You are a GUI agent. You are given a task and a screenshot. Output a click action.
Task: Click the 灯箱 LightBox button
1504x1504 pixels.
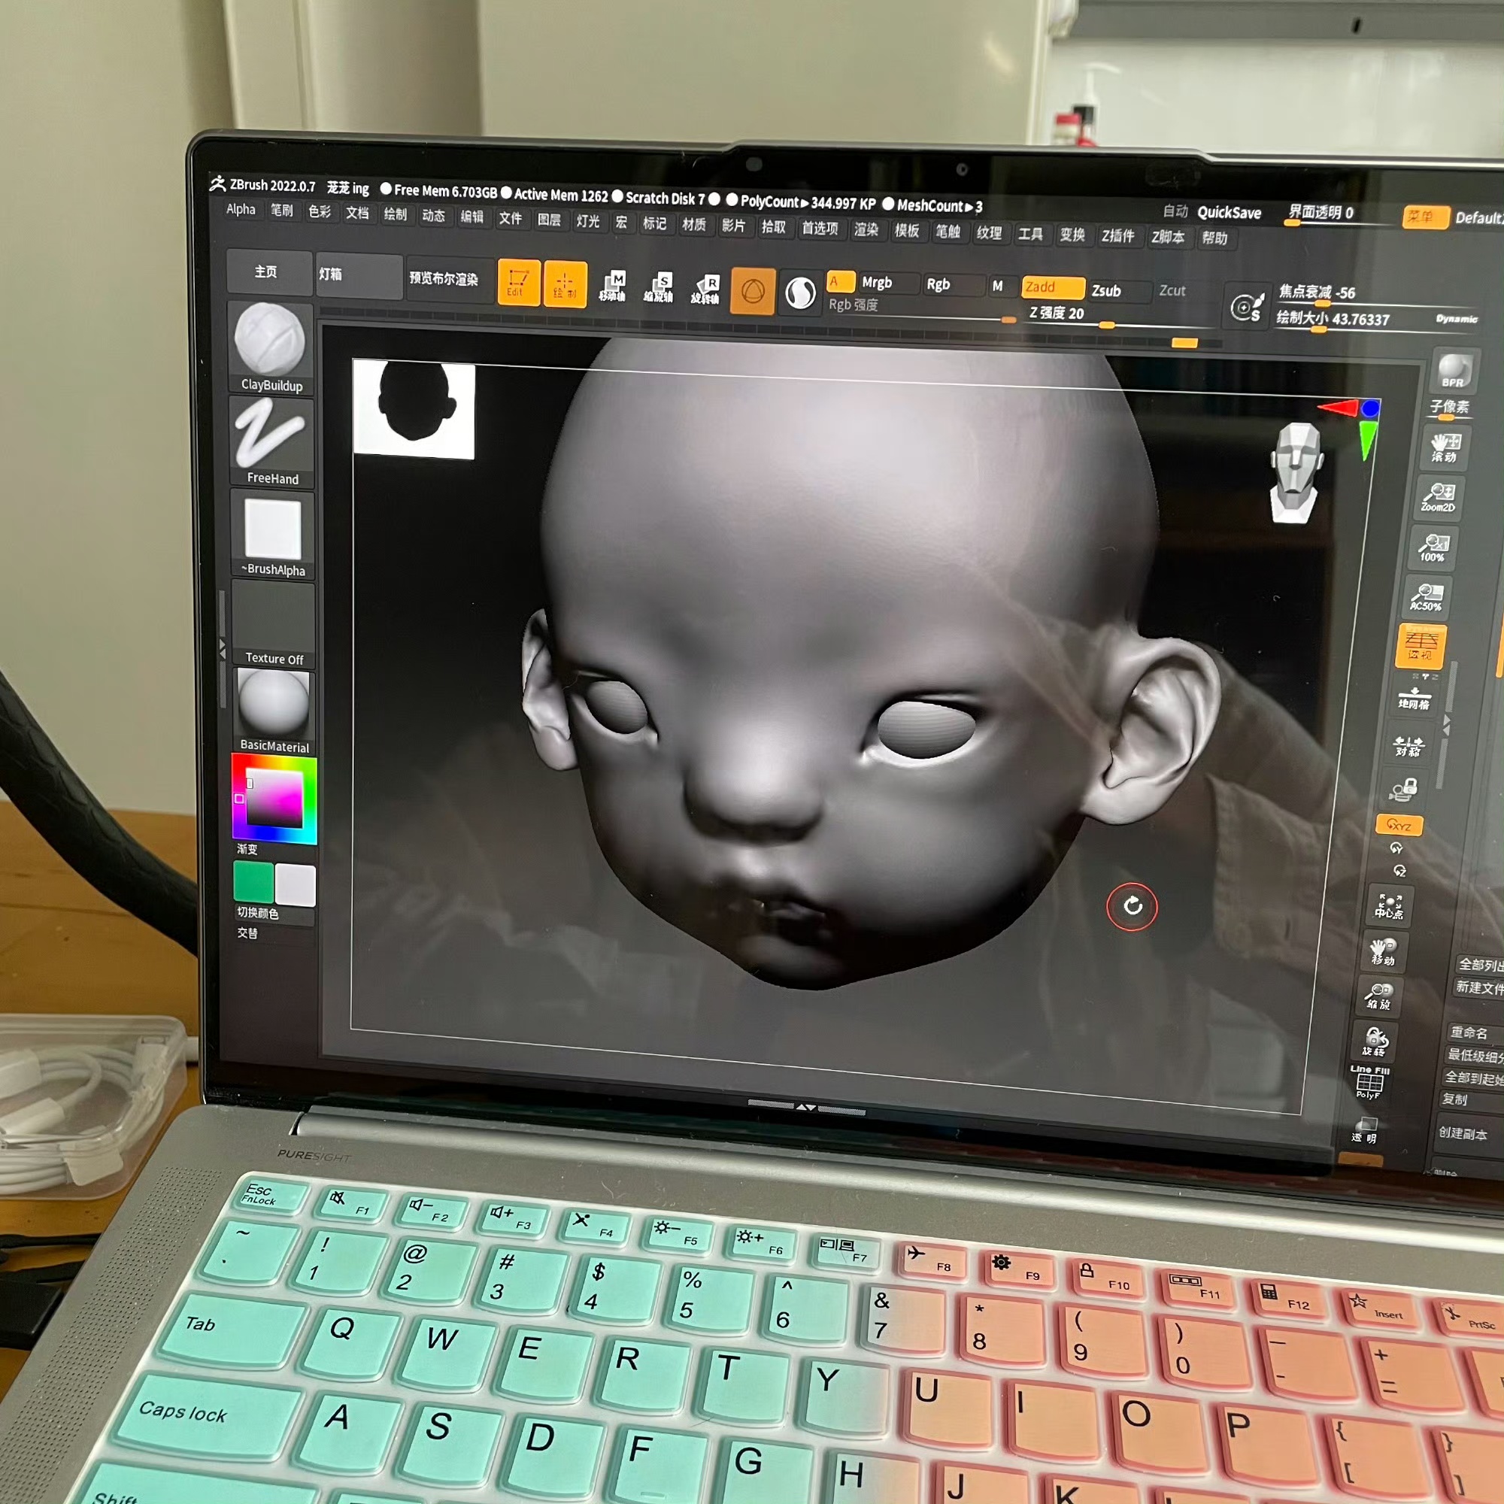click(x=357, y=274)
